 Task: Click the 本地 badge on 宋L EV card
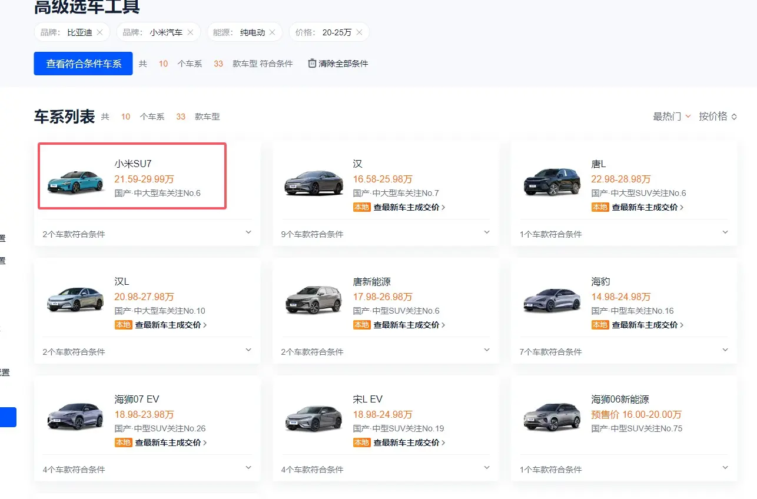(361, 443)
